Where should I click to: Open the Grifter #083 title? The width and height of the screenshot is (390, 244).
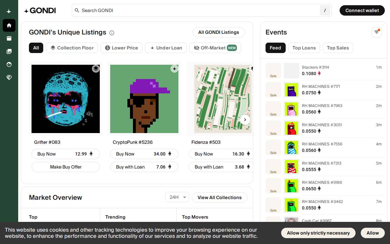[47, 142]
